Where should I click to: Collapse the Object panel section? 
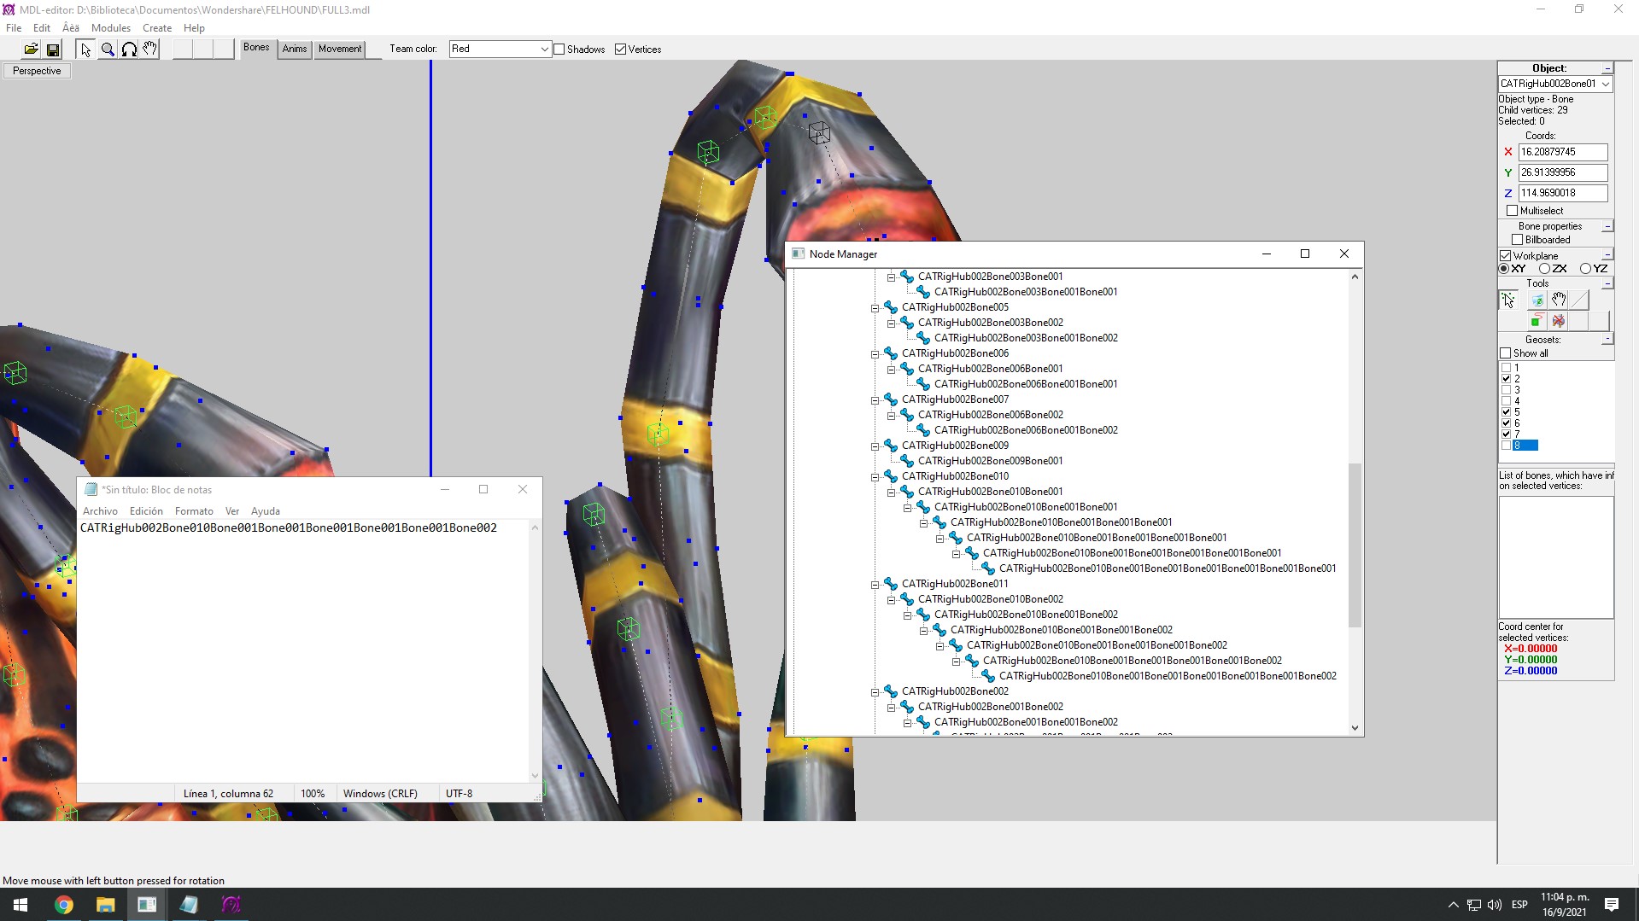point(1607,68)
